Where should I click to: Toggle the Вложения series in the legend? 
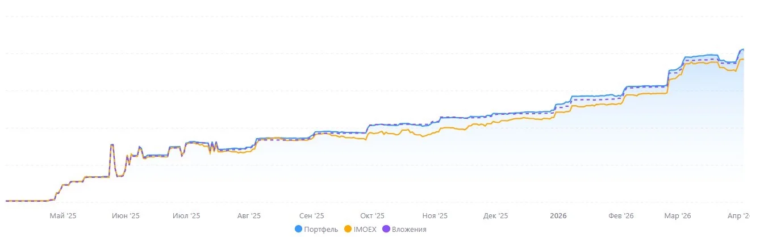[404, 229]
